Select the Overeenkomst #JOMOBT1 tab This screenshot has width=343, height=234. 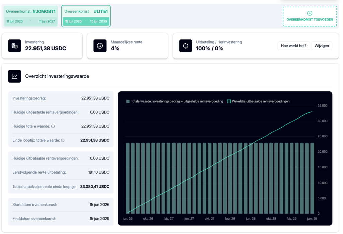[x=31, y=16]
